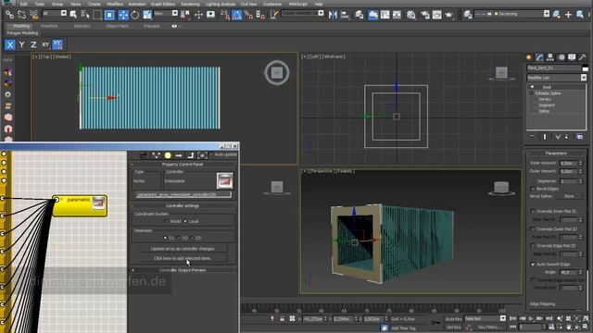
Task: Select the D1 dimension radio button
Action: point(165,238)
